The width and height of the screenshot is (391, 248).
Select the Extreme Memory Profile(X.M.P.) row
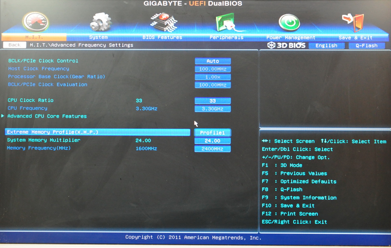tap(98, 132)
